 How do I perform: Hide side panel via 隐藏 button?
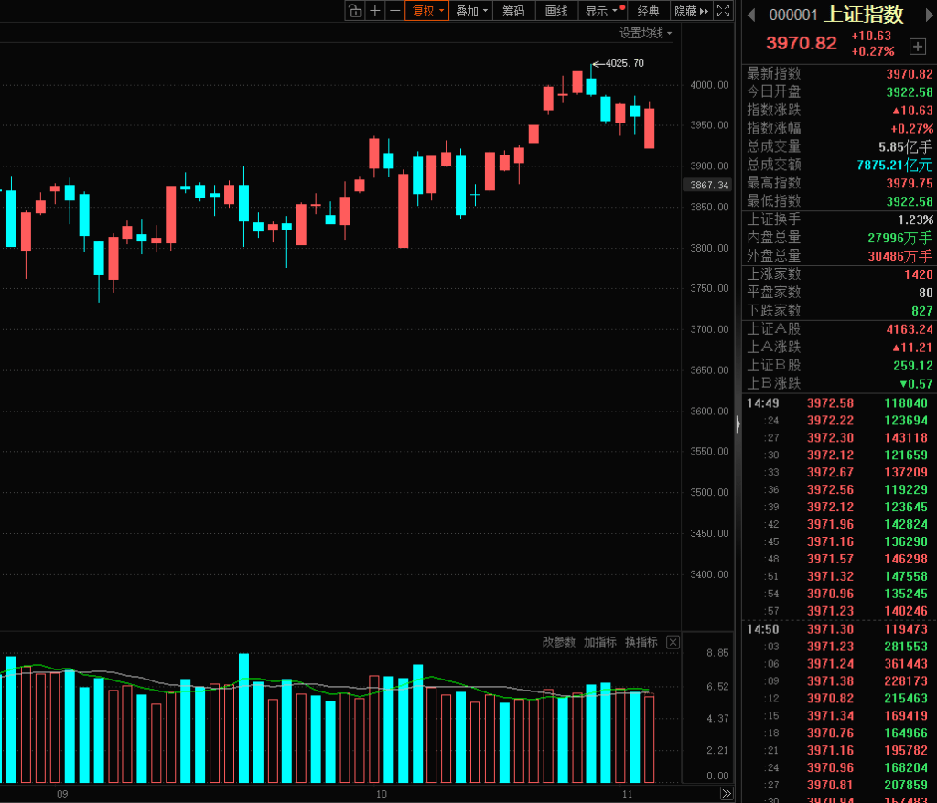coord(690,11)
